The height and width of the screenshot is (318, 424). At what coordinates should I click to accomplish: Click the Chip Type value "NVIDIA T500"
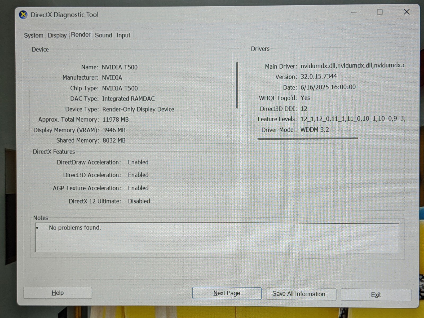tap(120, 88)
